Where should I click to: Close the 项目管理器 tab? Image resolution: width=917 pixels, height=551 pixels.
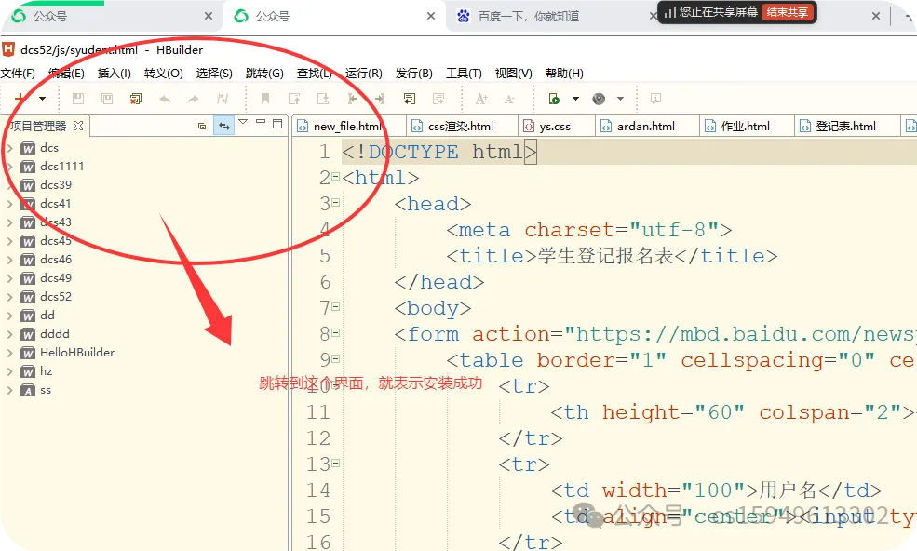coord(78,125)
